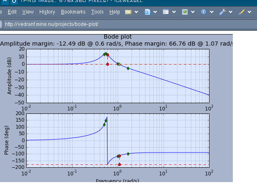257x194 pixels.
Task: Click the images toolbar icon
Action: (x=185, y=12)
